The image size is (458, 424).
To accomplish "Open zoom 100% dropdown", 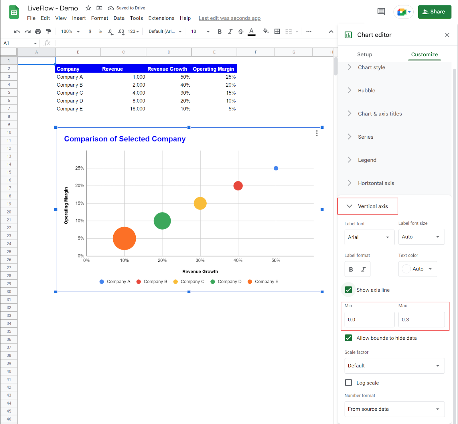I will (70, 31).
